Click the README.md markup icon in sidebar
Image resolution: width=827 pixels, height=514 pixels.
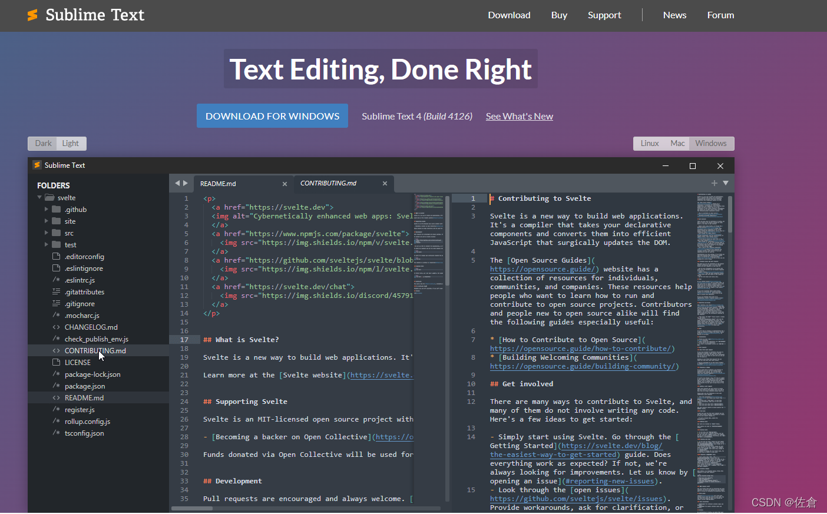tap(57, 397)
